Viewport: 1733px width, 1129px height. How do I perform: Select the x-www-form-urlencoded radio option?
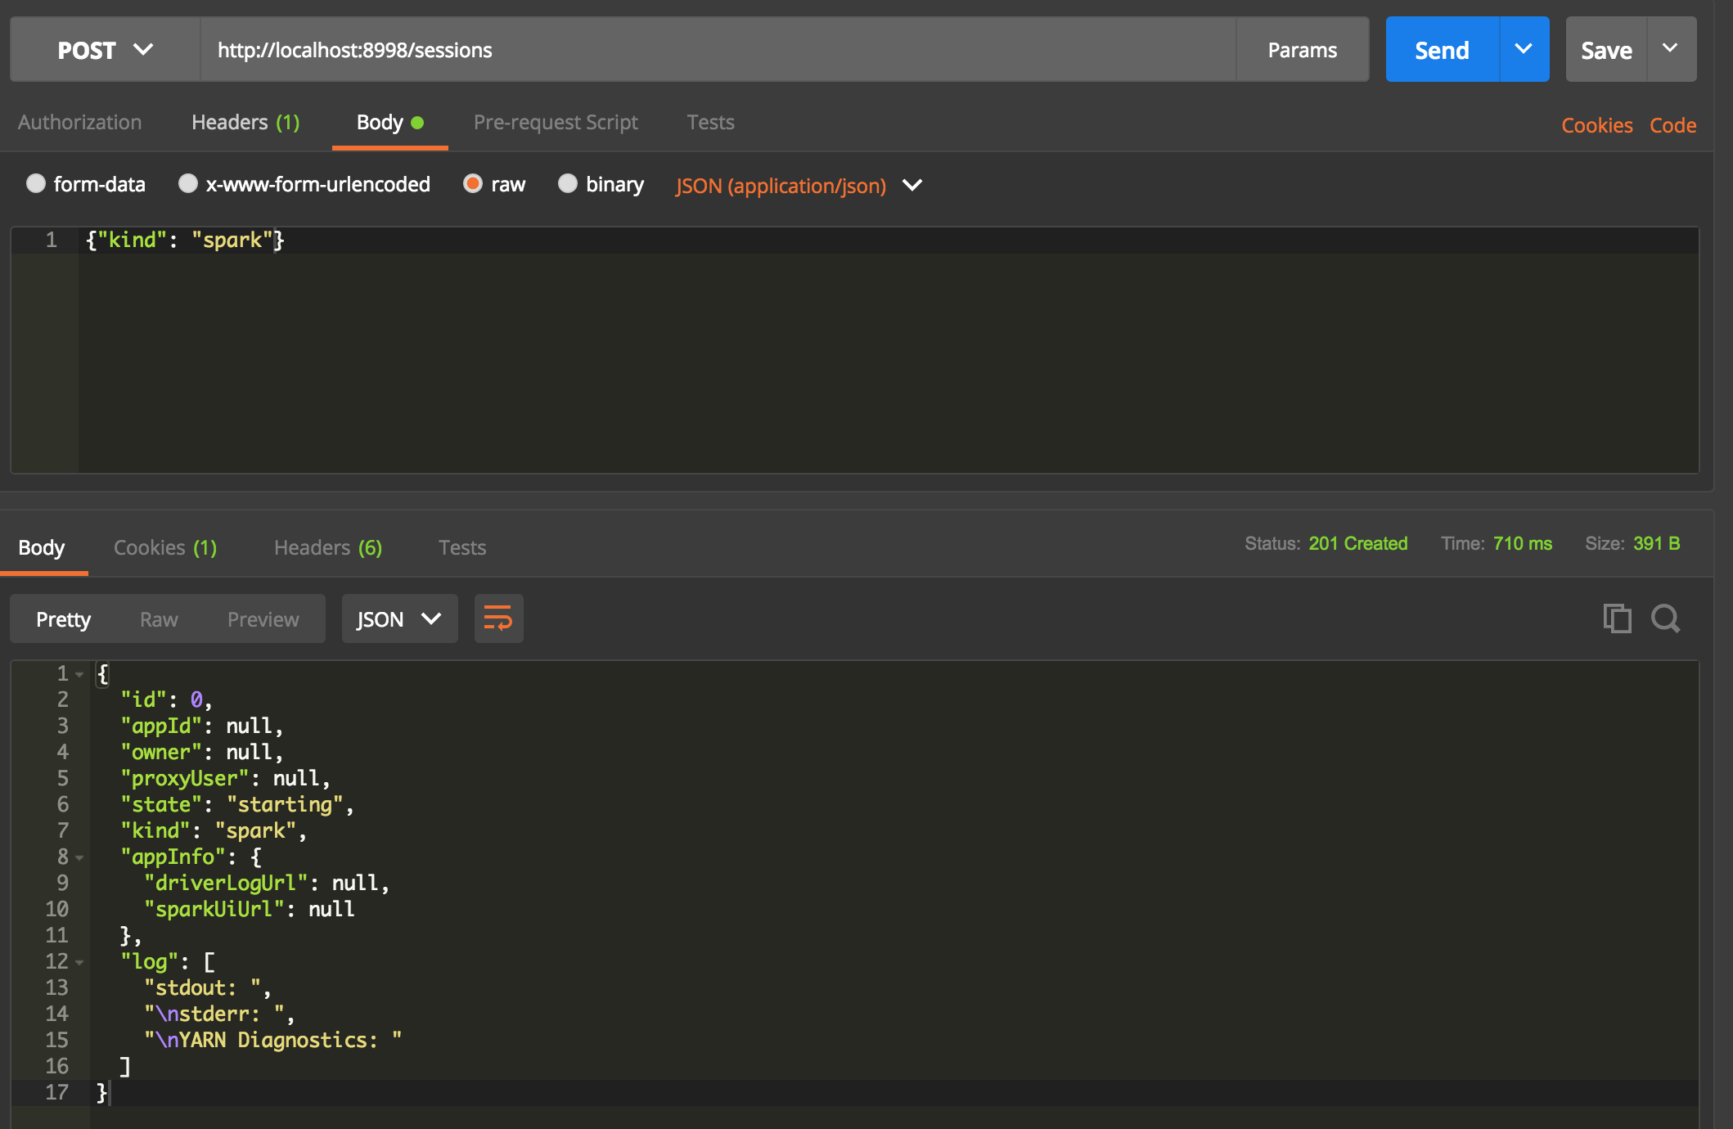188,184
